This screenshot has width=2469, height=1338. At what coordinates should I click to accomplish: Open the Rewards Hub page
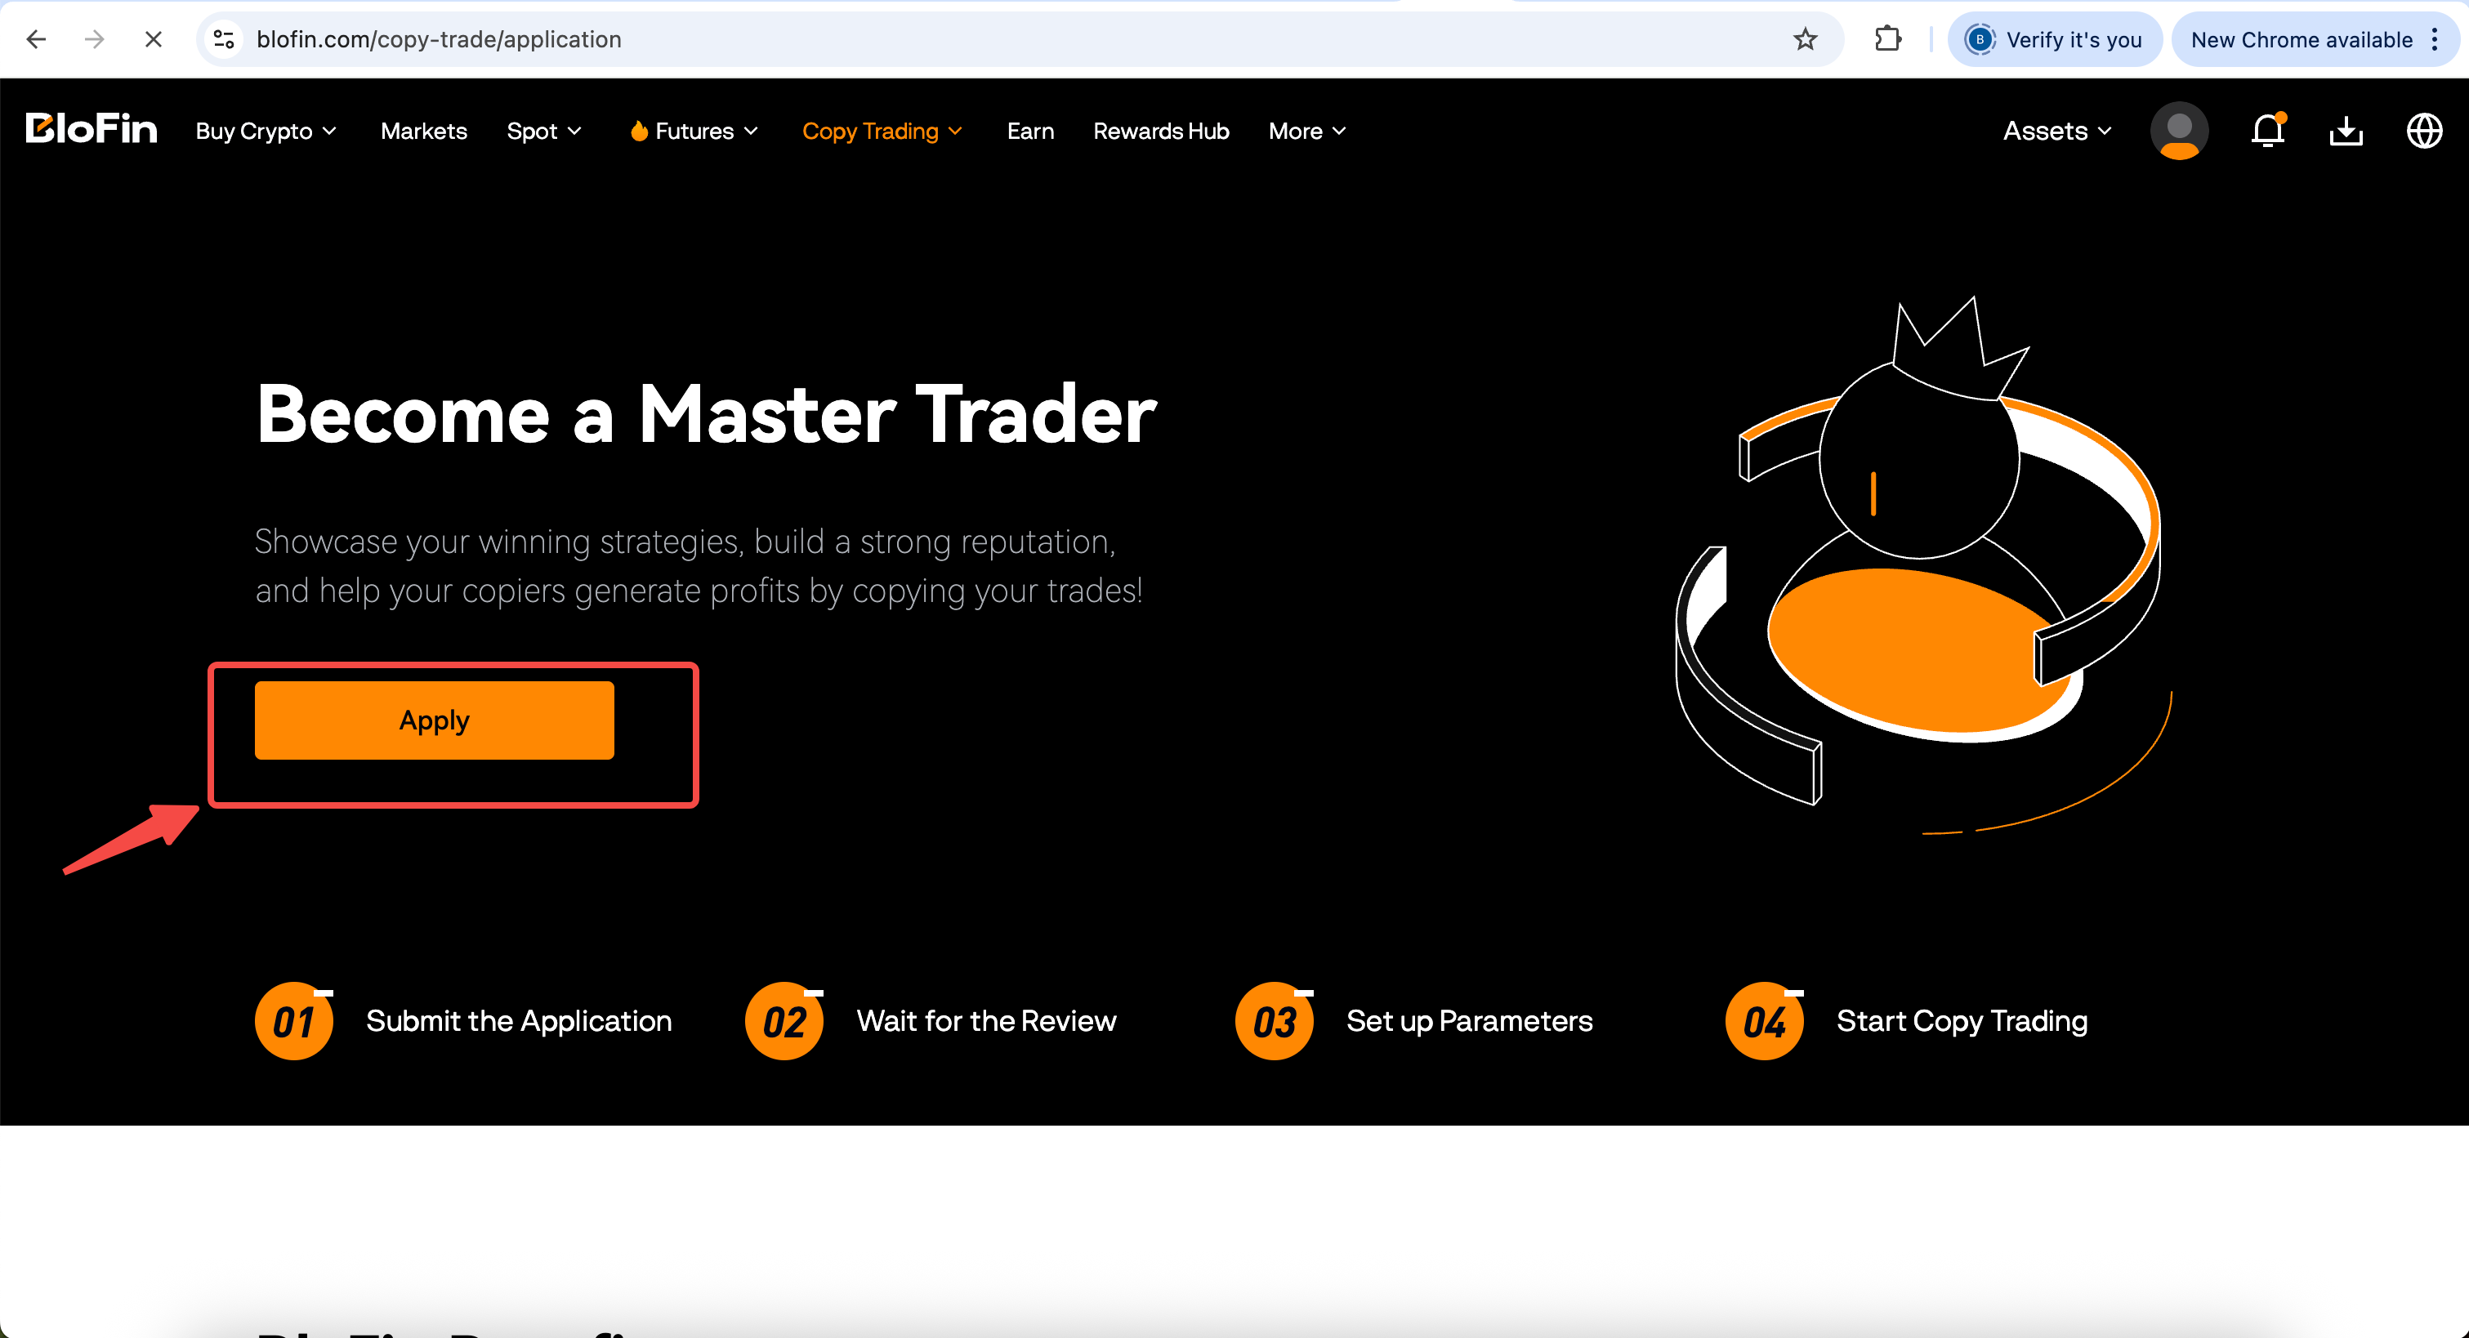pos(1161,132)
